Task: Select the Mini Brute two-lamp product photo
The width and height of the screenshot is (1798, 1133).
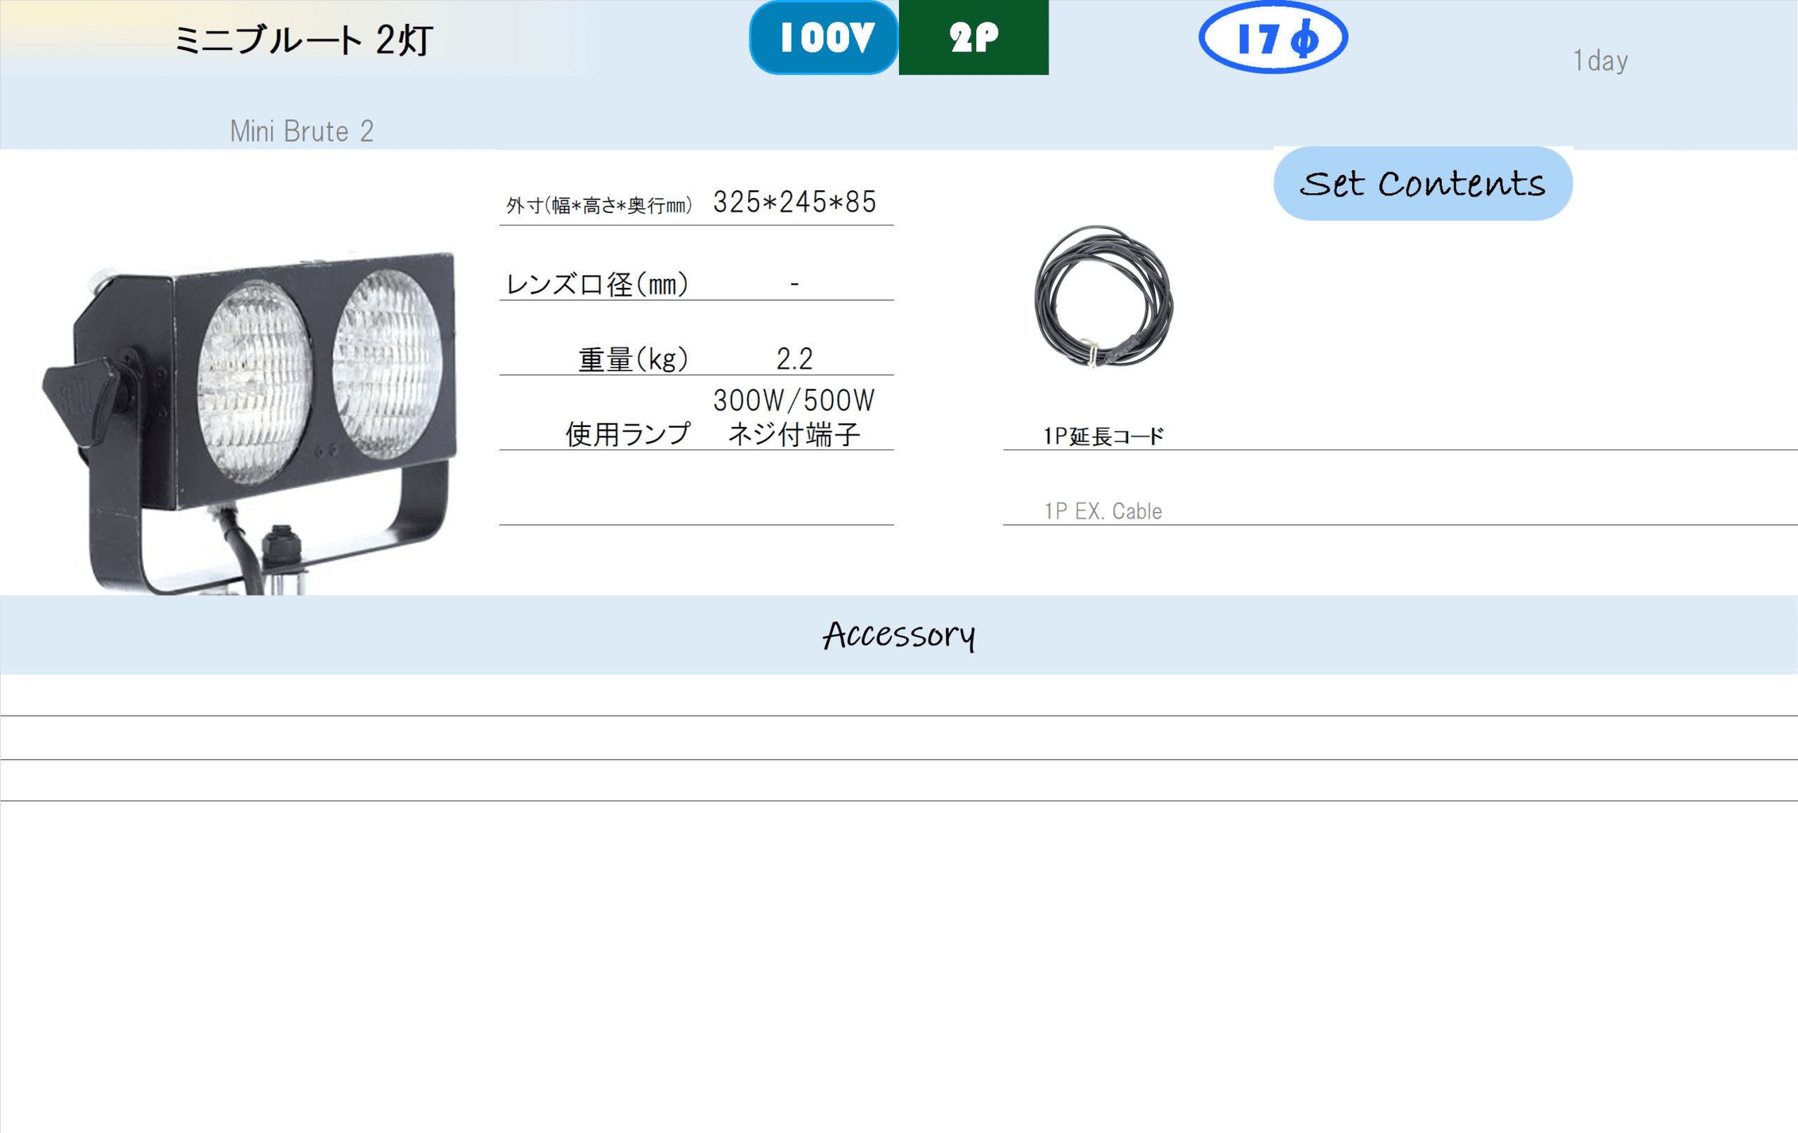Action: (x=249, y=423)
